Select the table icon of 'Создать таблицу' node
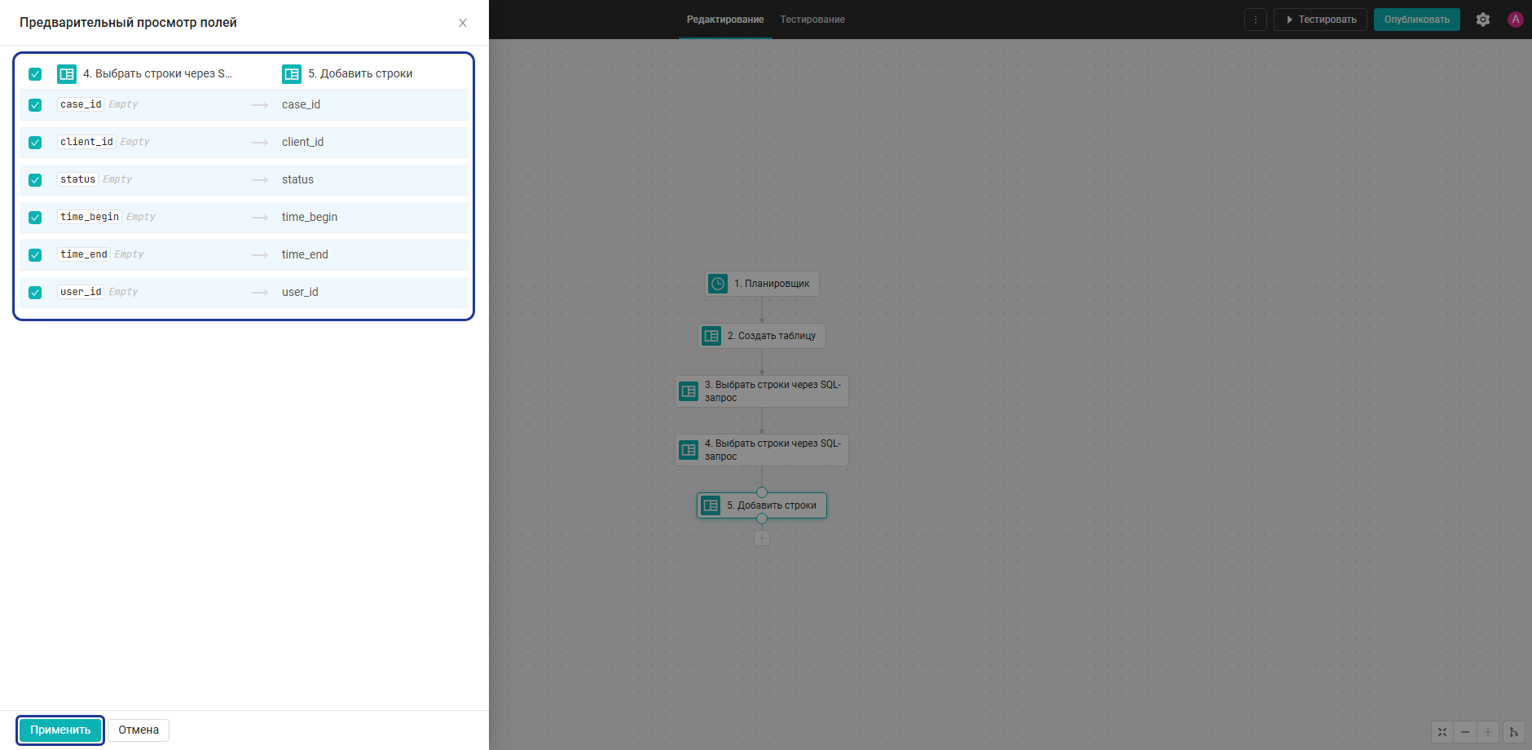 [711, 336]
